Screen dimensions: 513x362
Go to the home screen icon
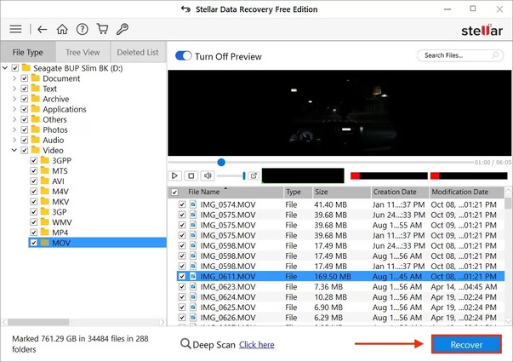coord(62,29)
